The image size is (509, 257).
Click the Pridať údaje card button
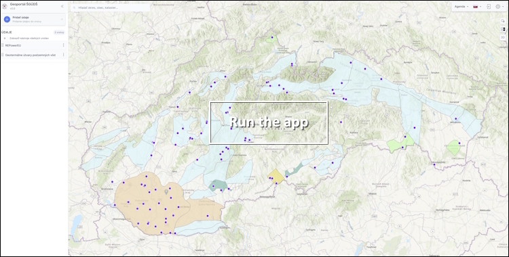[x=33, y=20]
